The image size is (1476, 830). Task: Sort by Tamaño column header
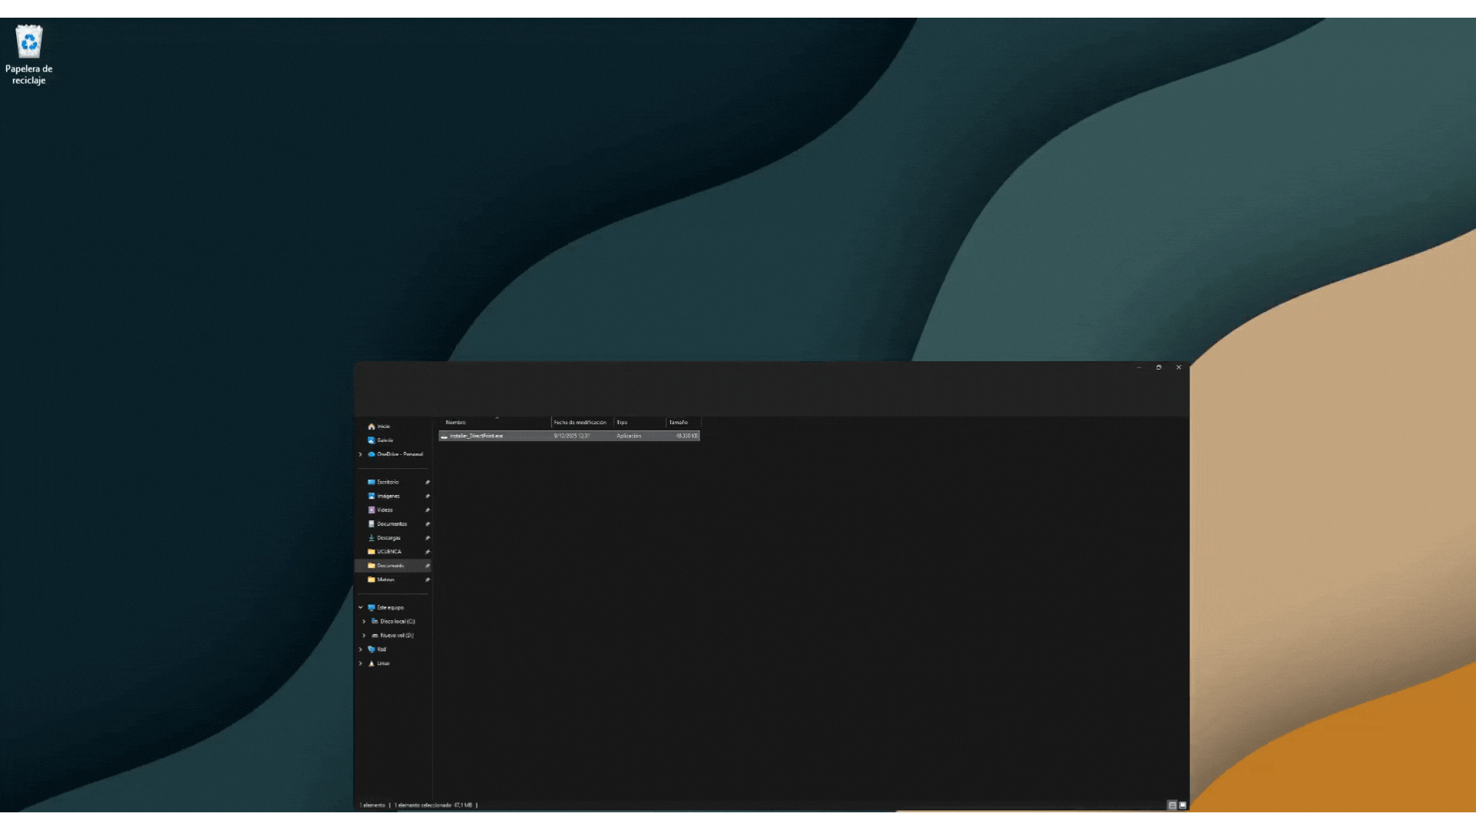click(x=678, y=423)
